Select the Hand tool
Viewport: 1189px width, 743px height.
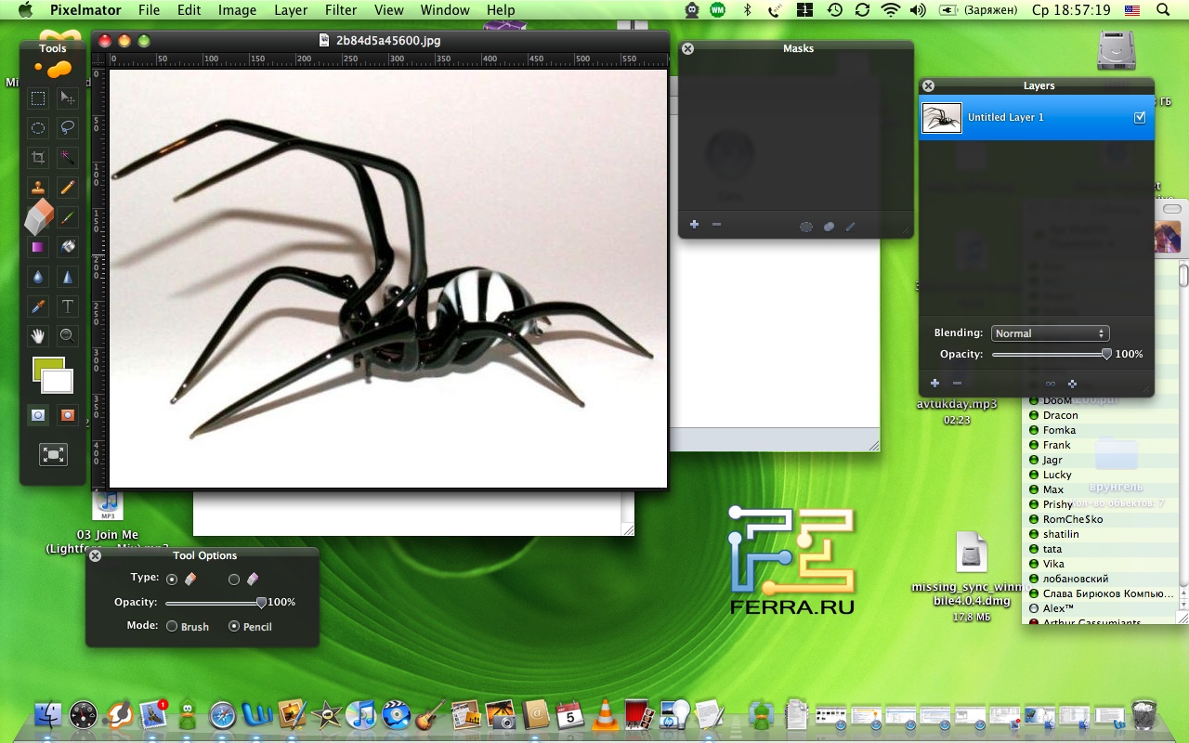pyautogui.click(x=38, y=335)
